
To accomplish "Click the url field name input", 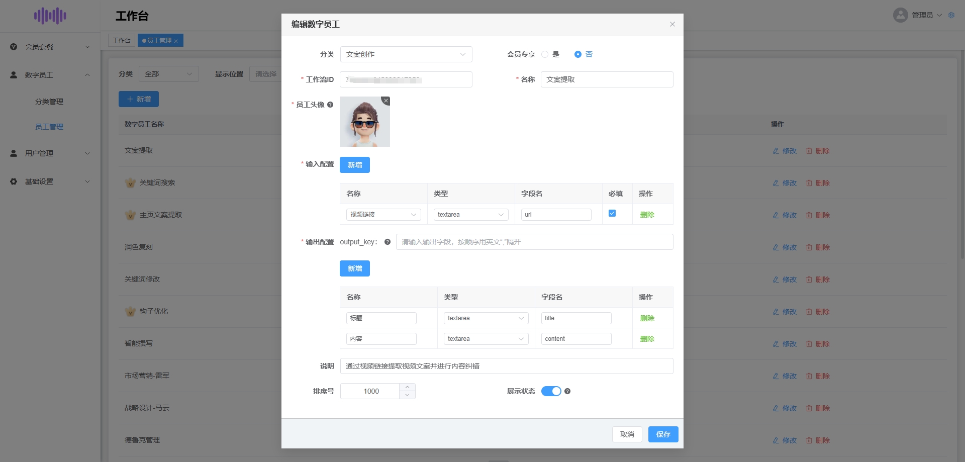I will point(556,215).
